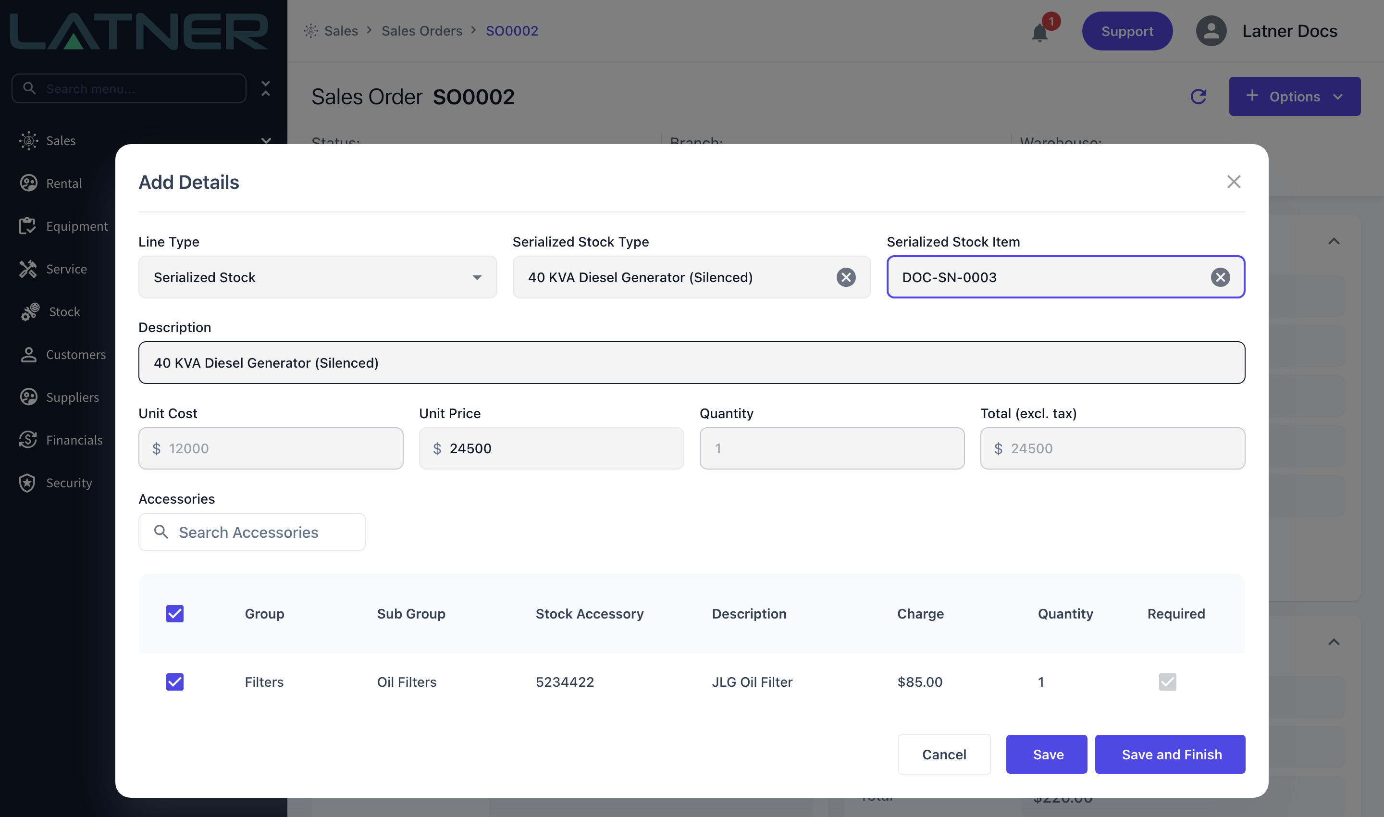The image size is (1384, 817).
Task: Close the Add Details dialog
Action: tap(1234, 182)
